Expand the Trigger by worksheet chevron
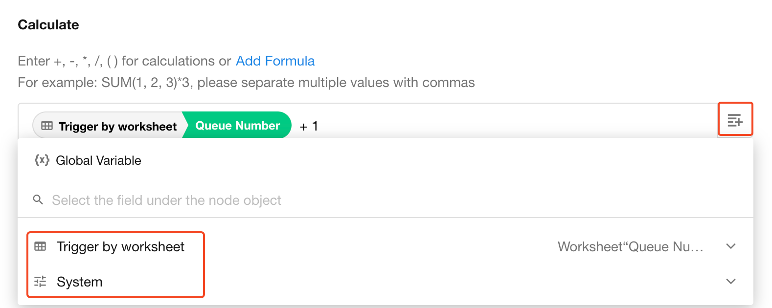 coord(731,246)
